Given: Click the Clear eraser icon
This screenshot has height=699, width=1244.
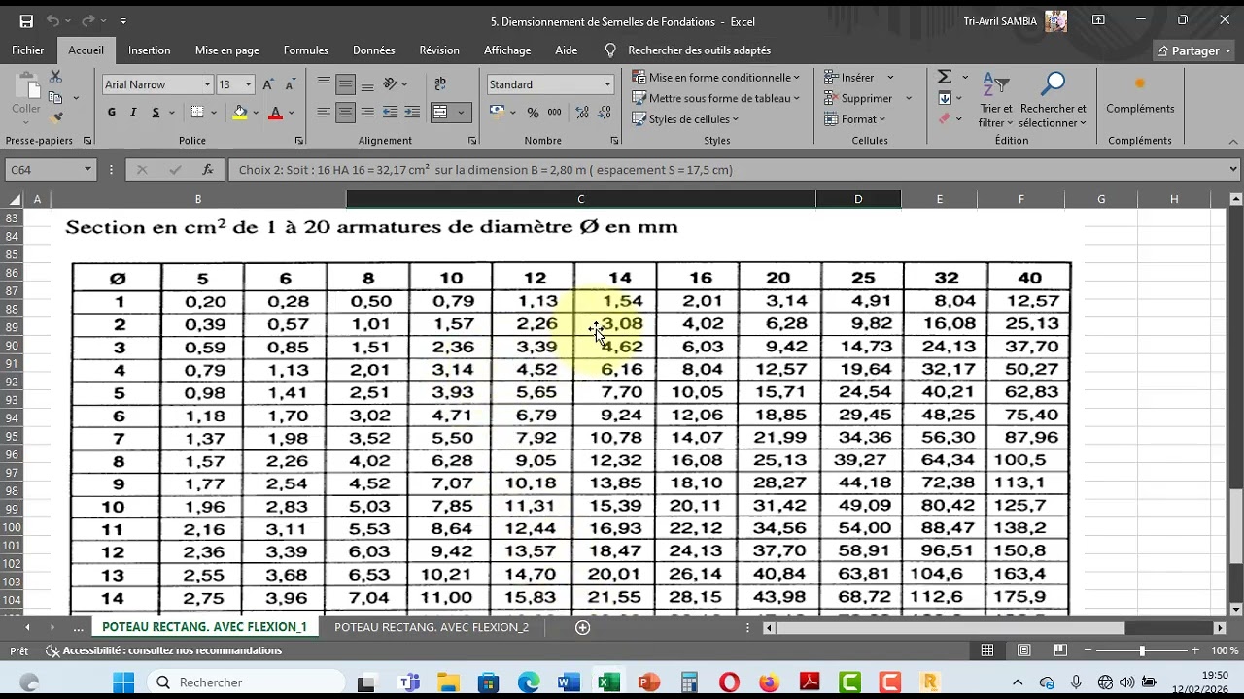Looking at the screenshot, I should 944,118.
